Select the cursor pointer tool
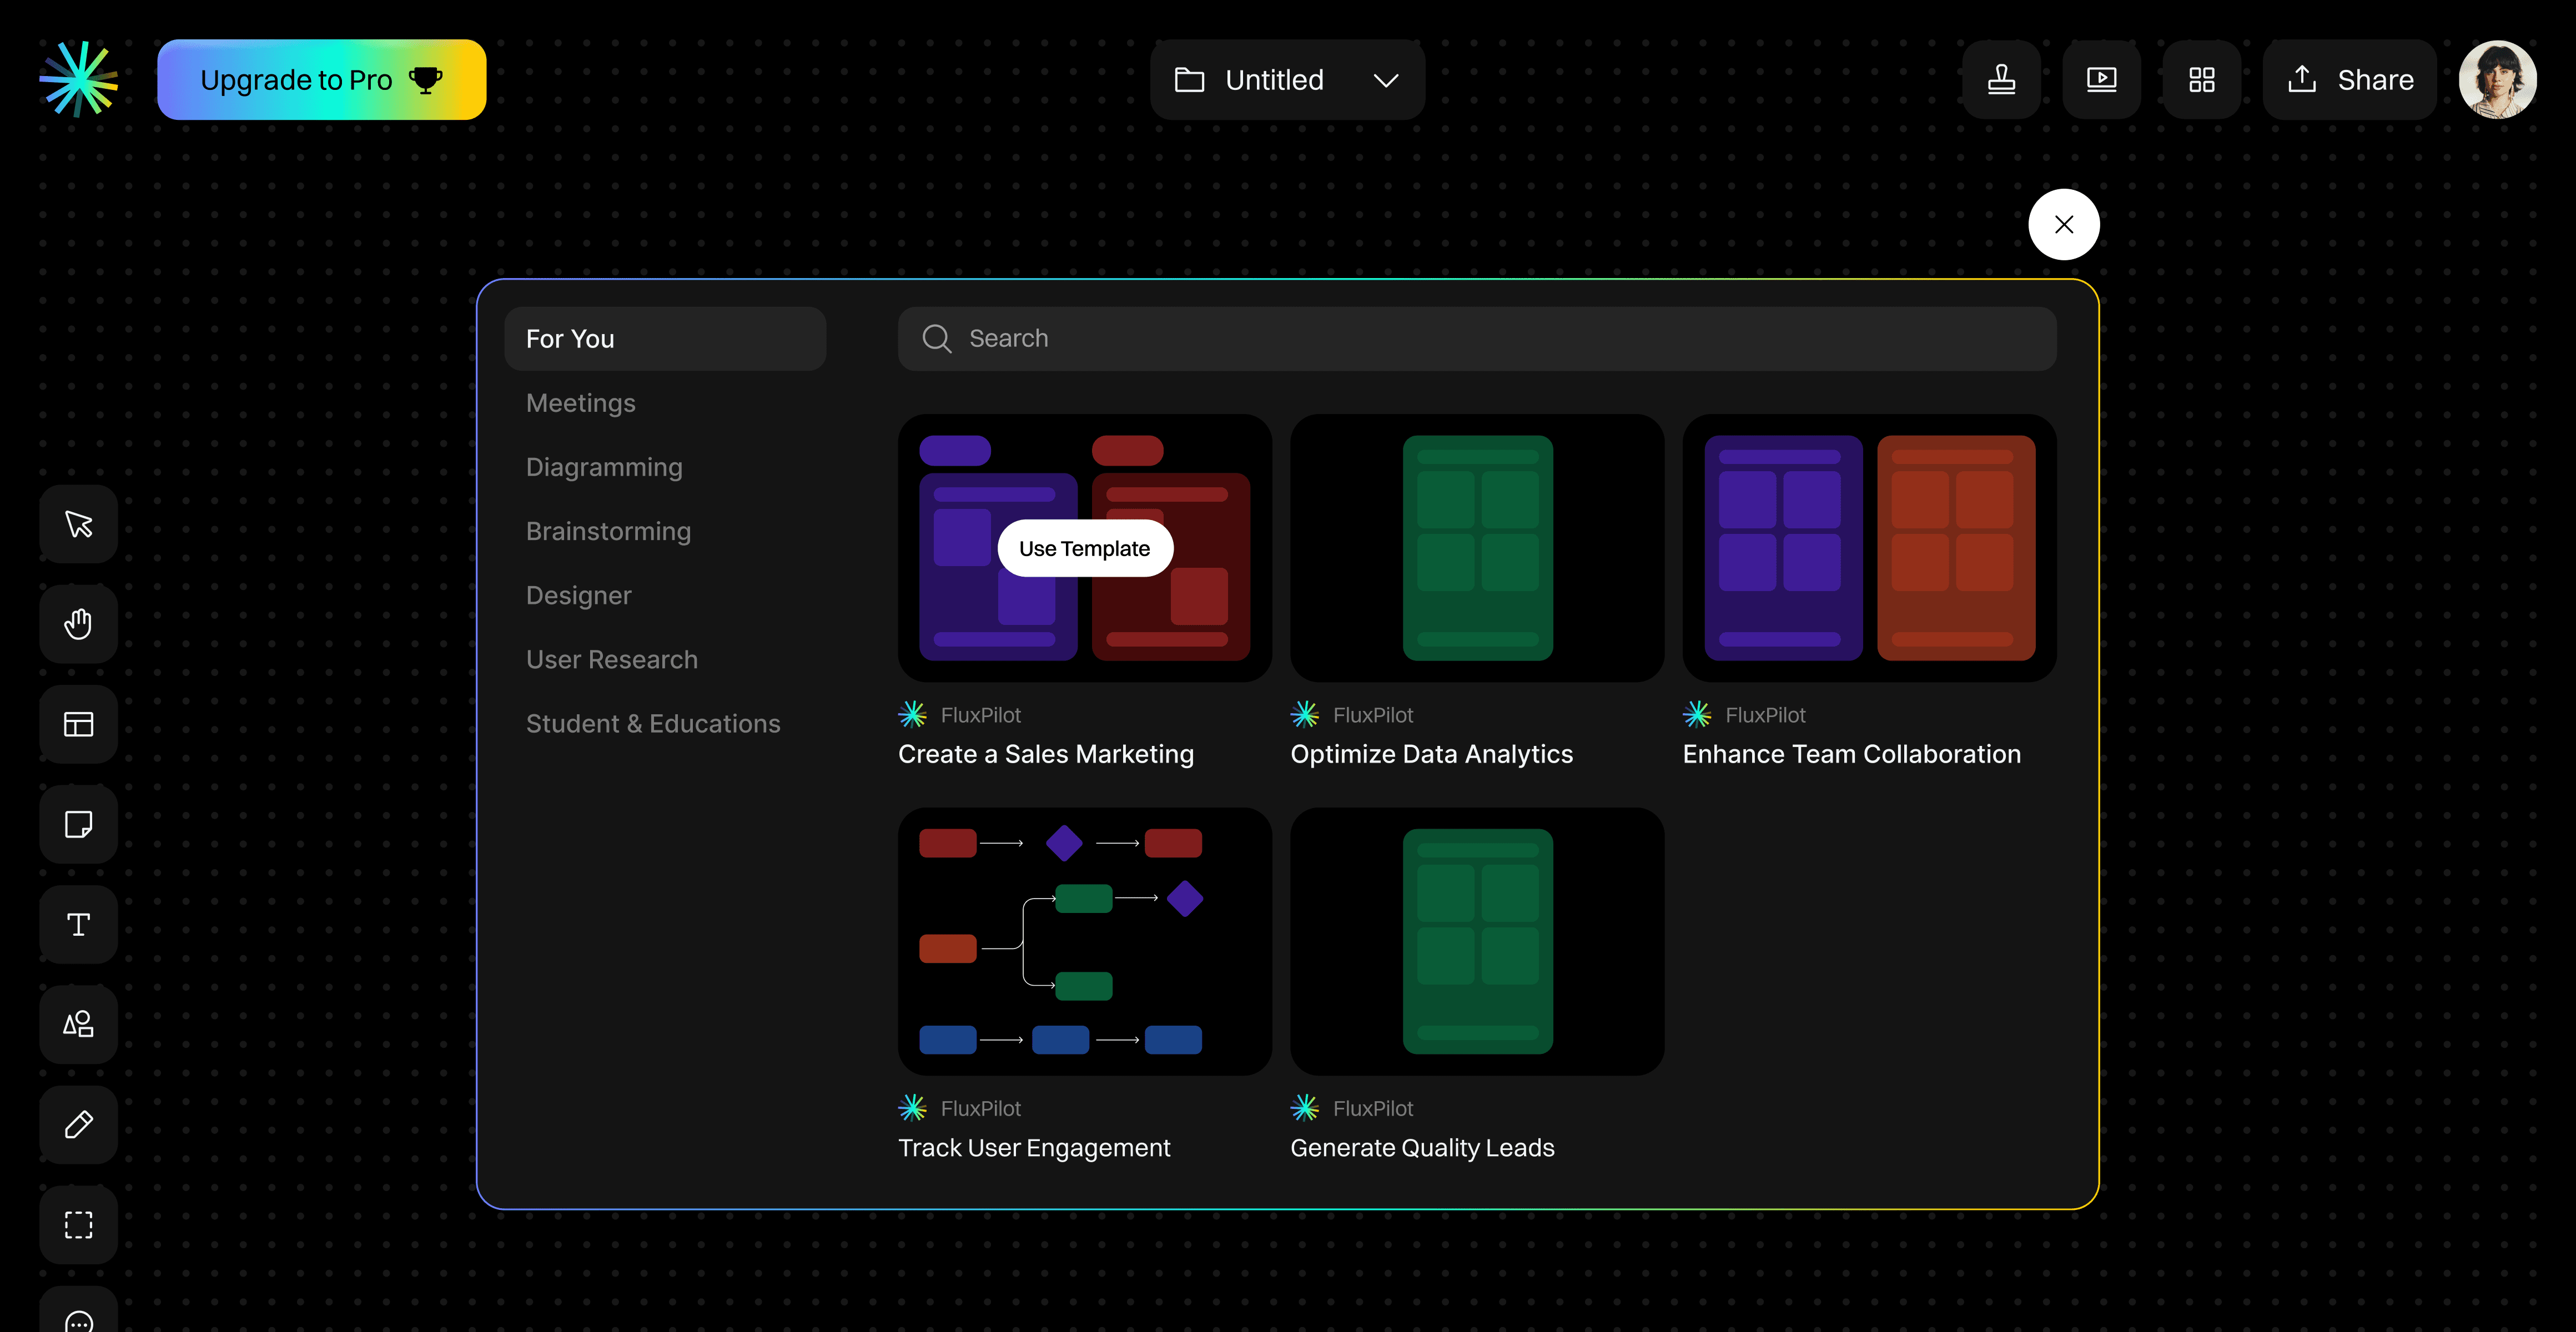 pos(78,524)
